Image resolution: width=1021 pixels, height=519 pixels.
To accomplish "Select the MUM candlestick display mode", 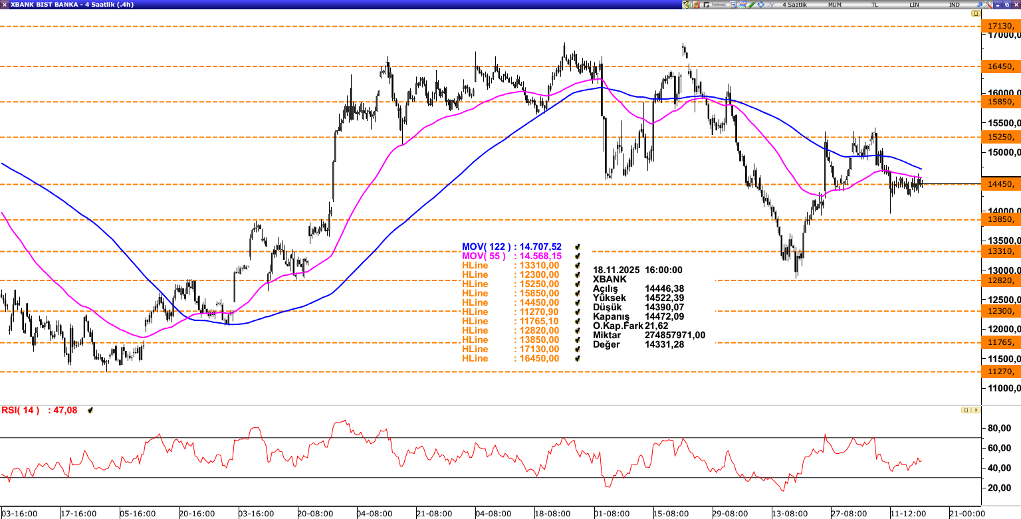I will [834, 4].
